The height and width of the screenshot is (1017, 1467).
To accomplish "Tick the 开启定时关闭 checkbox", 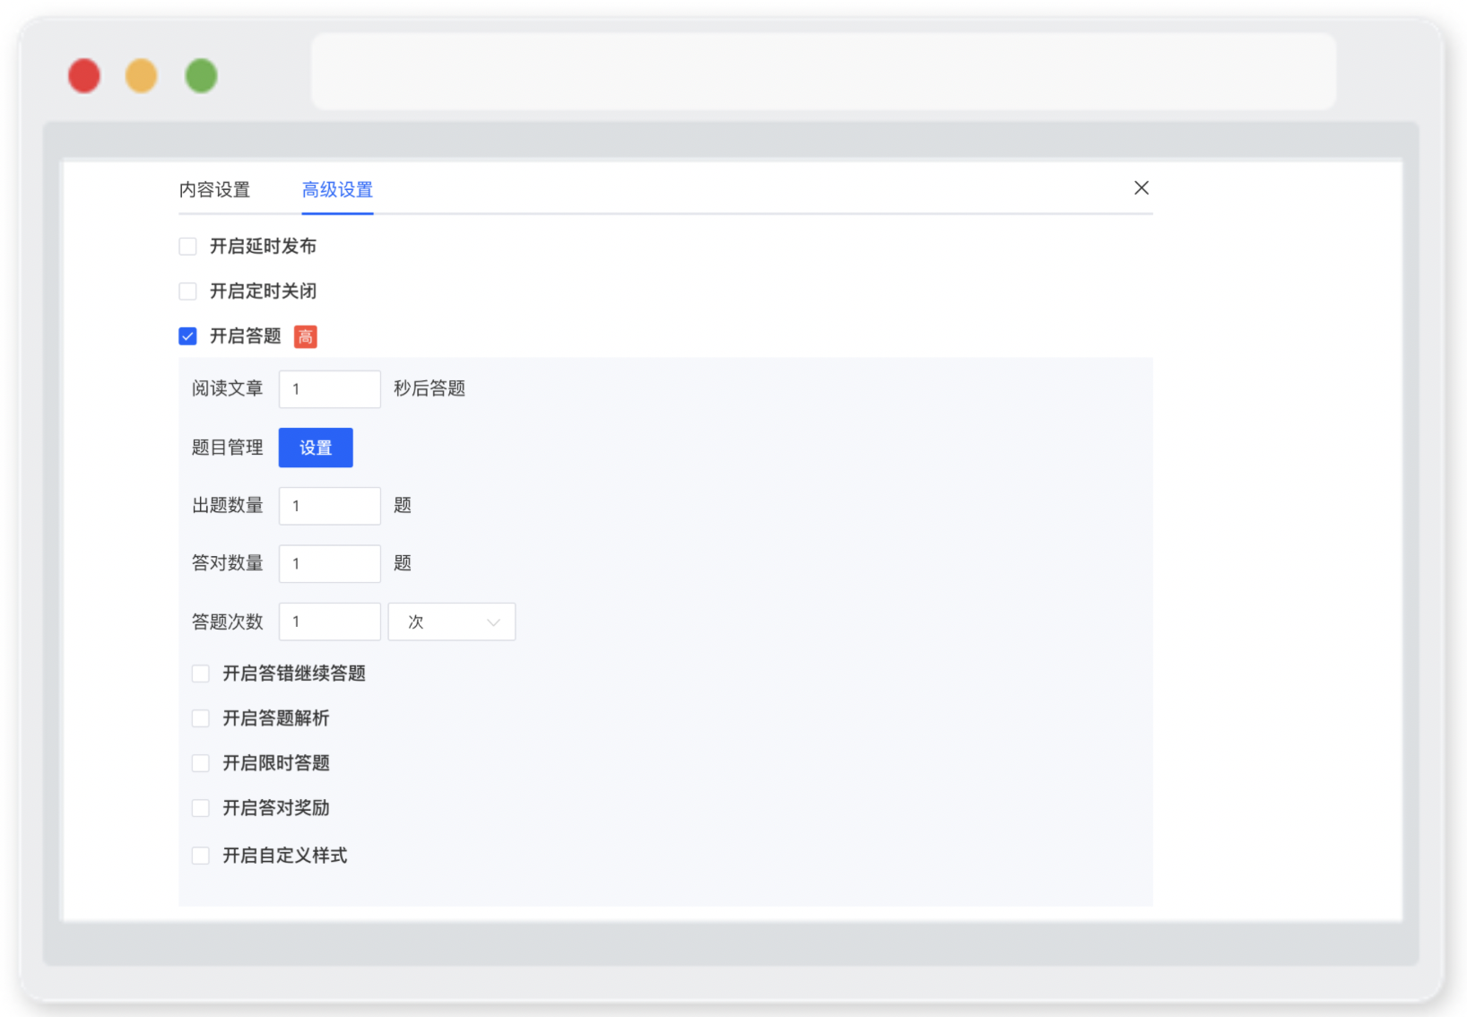I will [187, 291].
